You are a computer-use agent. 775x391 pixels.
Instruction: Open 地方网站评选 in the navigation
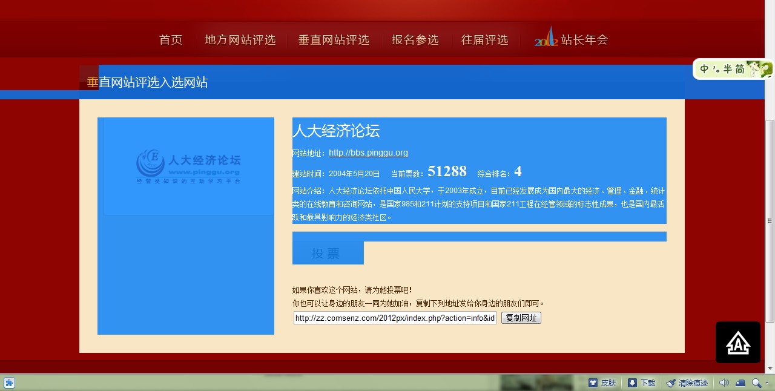tap(240, 40)
